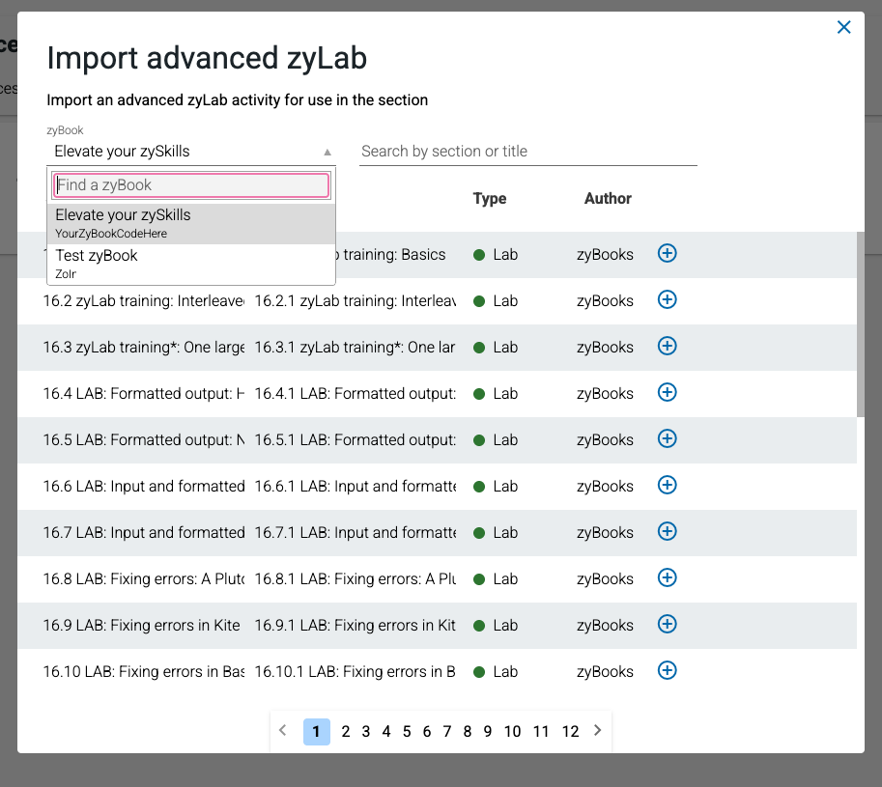
Task: Go to page 4
Action: 385,731
